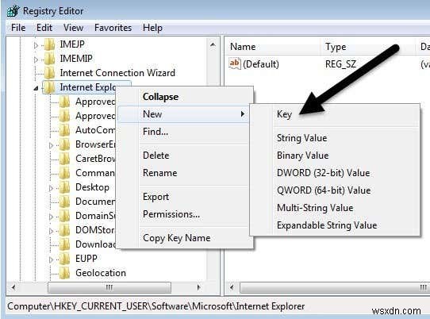Open the File menu
Image resolution: width=430 pixels, height=319 pixels.
[18, 28]
